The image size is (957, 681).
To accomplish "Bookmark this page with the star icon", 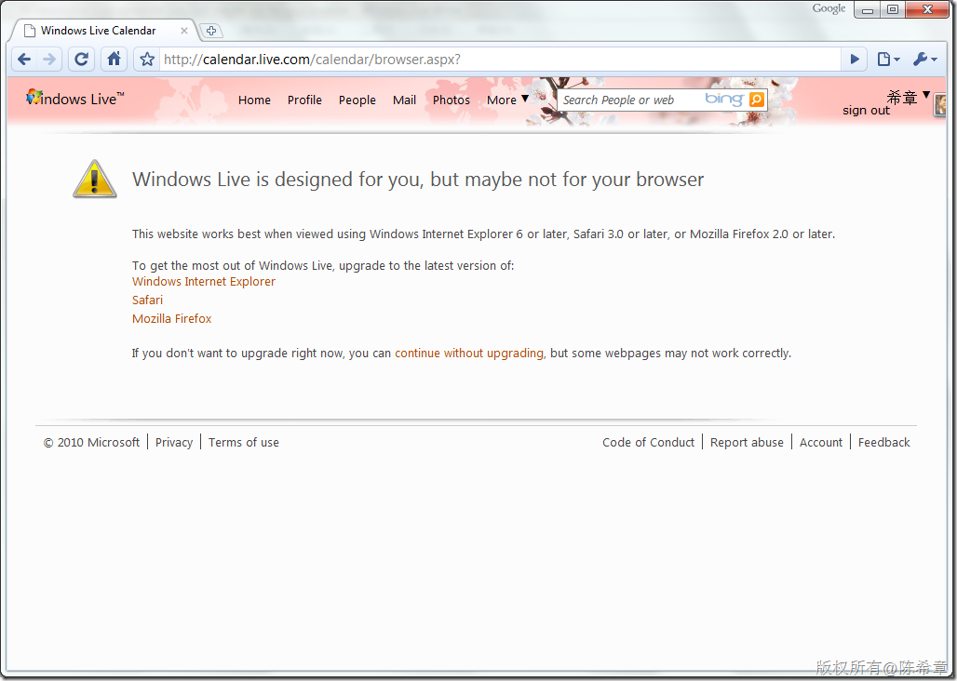I will tap(147, 60).
